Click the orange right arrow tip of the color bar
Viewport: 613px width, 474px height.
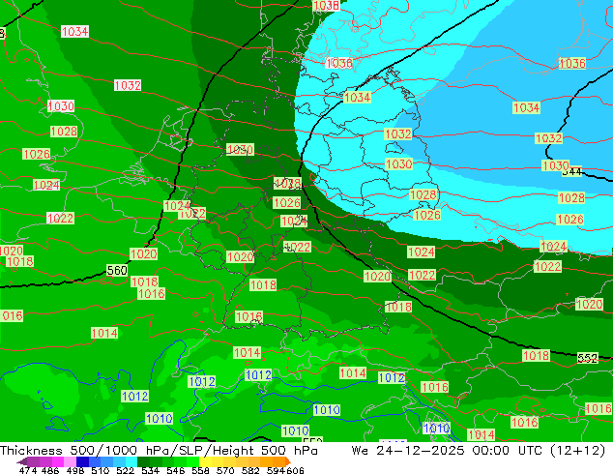288,461
